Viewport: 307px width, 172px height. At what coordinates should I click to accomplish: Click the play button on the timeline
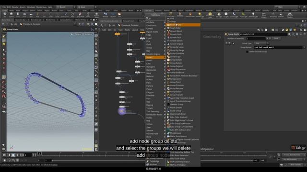click(x=17, y=155)
